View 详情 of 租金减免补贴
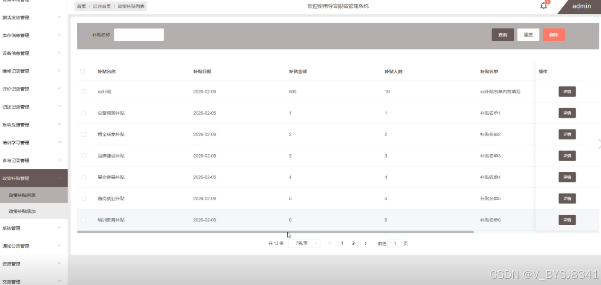This screenshot has width=601, height=285. pos(567,134)
